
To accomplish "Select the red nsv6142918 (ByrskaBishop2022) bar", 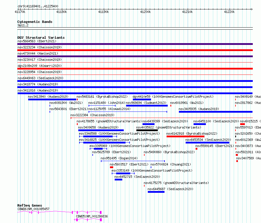I will (x=185, y=136).
